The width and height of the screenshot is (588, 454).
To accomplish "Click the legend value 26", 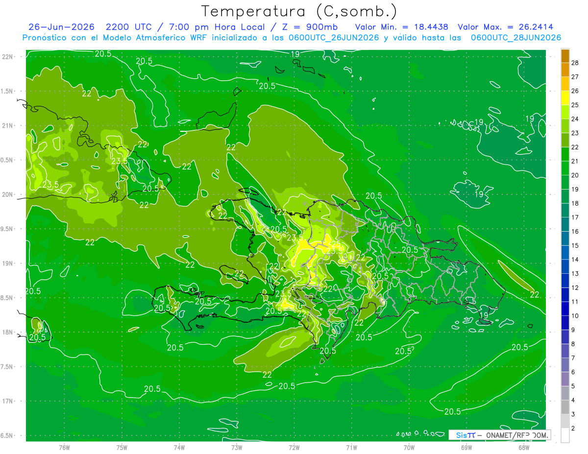I will (575, 91).
